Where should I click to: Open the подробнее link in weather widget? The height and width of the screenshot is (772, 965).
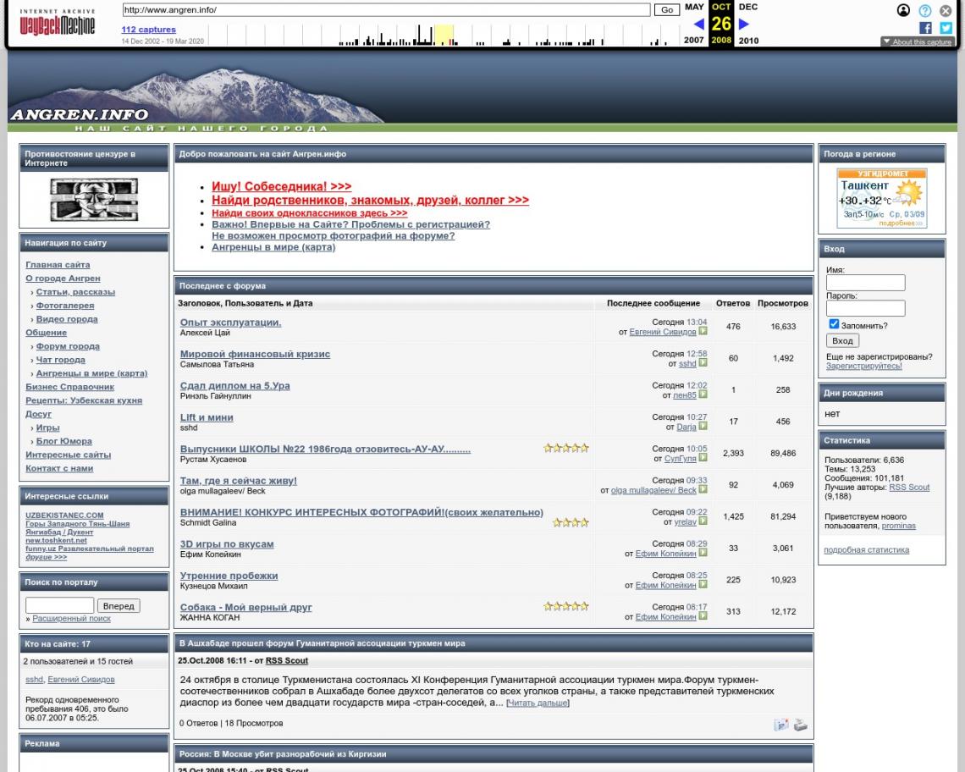[901, 223]
